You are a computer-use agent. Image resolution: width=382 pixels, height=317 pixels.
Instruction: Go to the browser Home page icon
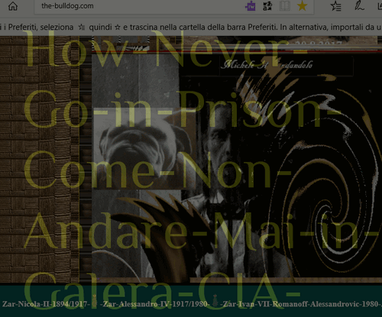pyautogui.click(x=13, y=6)
